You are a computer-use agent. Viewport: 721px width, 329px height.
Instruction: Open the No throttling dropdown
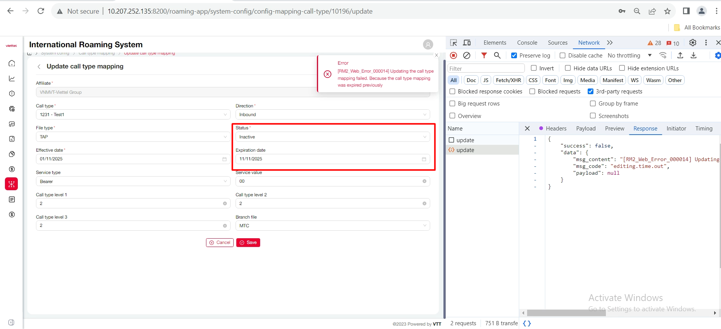629,56
